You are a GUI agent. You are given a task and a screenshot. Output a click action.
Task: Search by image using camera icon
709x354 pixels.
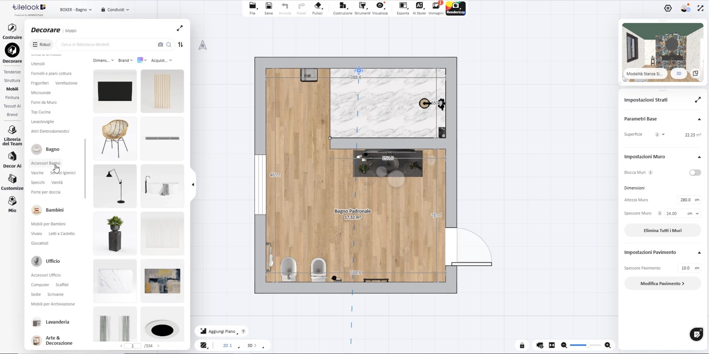(160, 44)
